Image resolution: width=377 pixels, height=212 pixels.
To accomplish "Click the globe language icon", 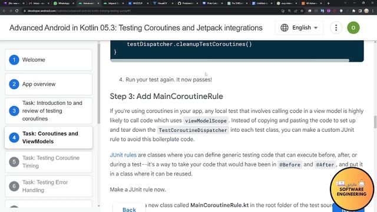I will pyautogui.click(x=285, y=28).
